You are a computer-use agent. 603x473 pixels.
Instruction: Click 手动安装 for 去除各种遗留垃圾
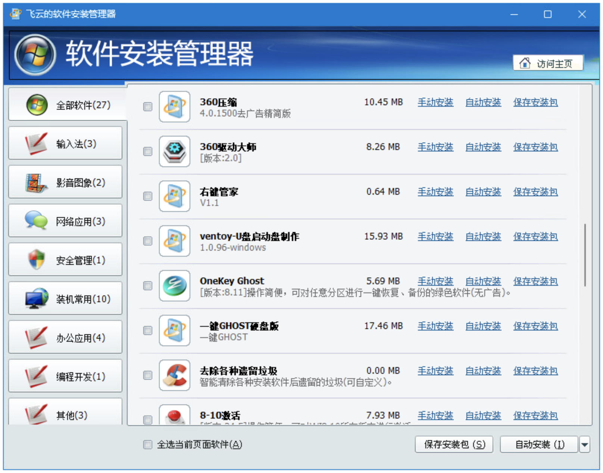click(x=435, y=371)
